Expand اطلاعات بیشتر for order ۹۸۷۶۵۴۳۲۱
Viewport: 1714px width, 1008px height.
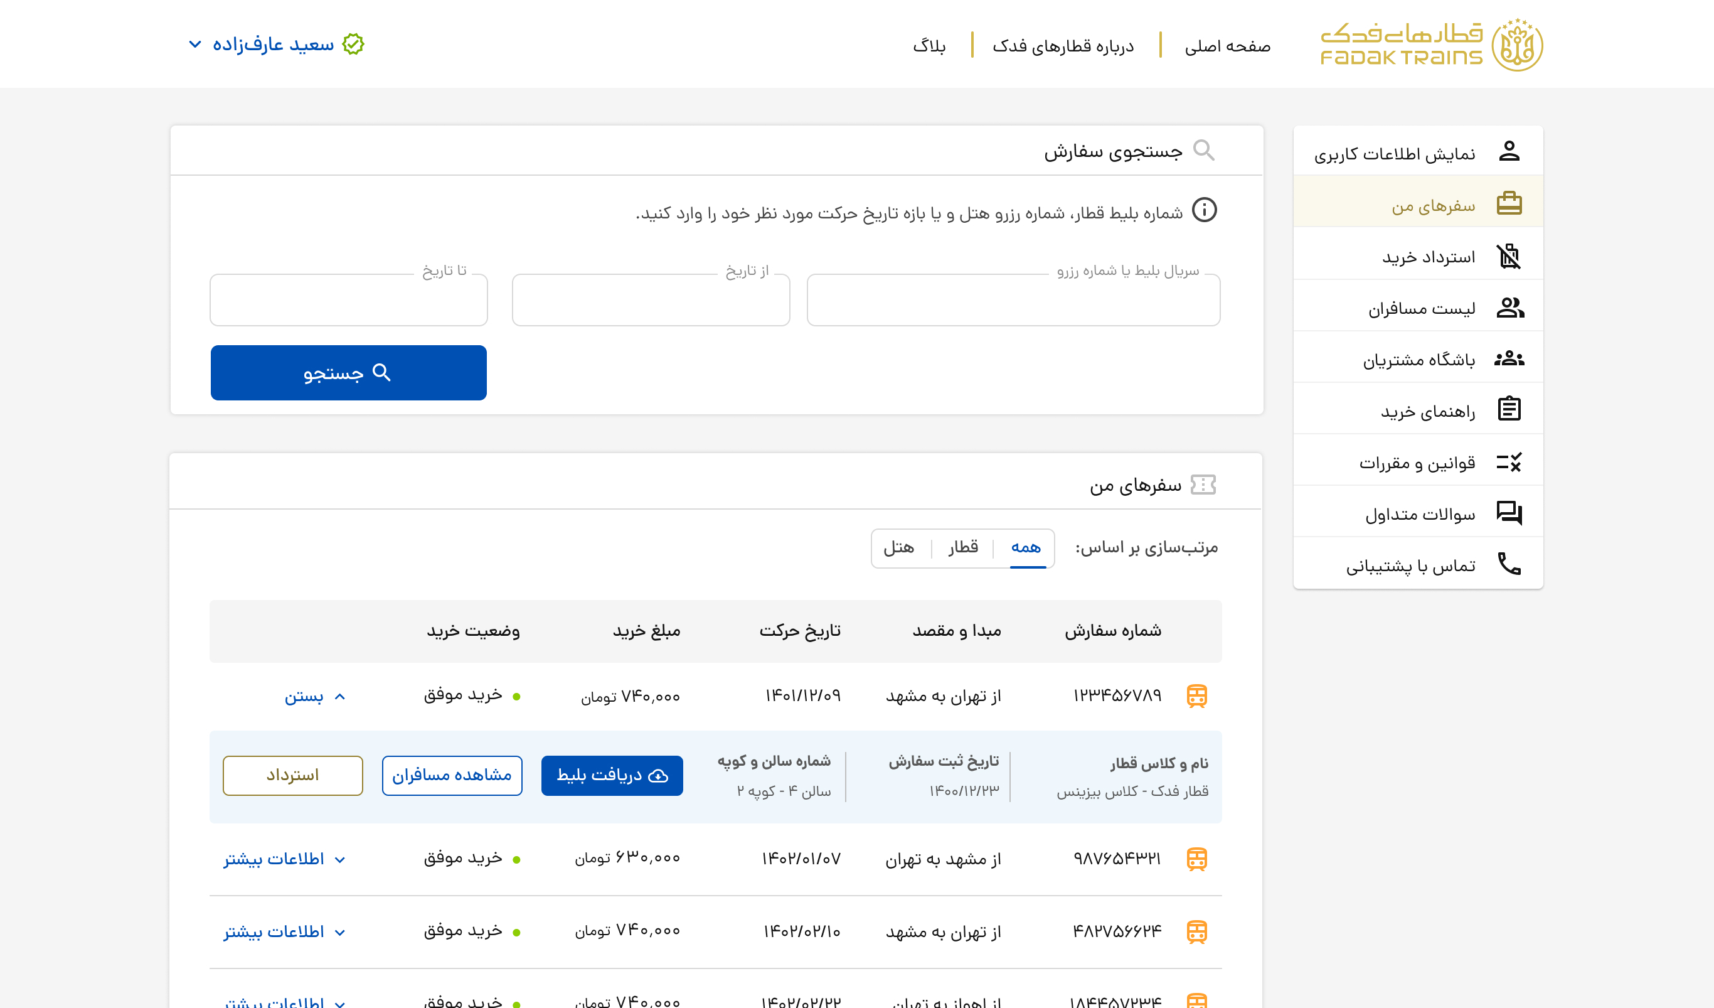point(285,859)
